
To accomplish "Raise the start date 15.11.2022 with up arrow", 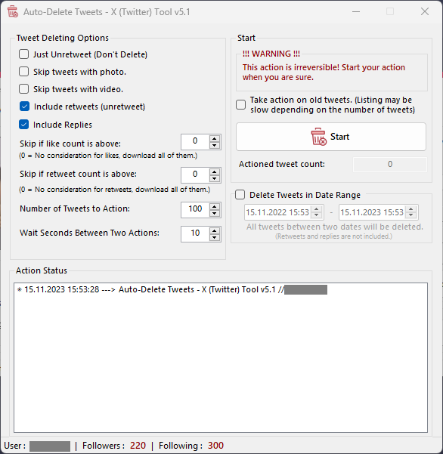I will click(x=317, y=209).
